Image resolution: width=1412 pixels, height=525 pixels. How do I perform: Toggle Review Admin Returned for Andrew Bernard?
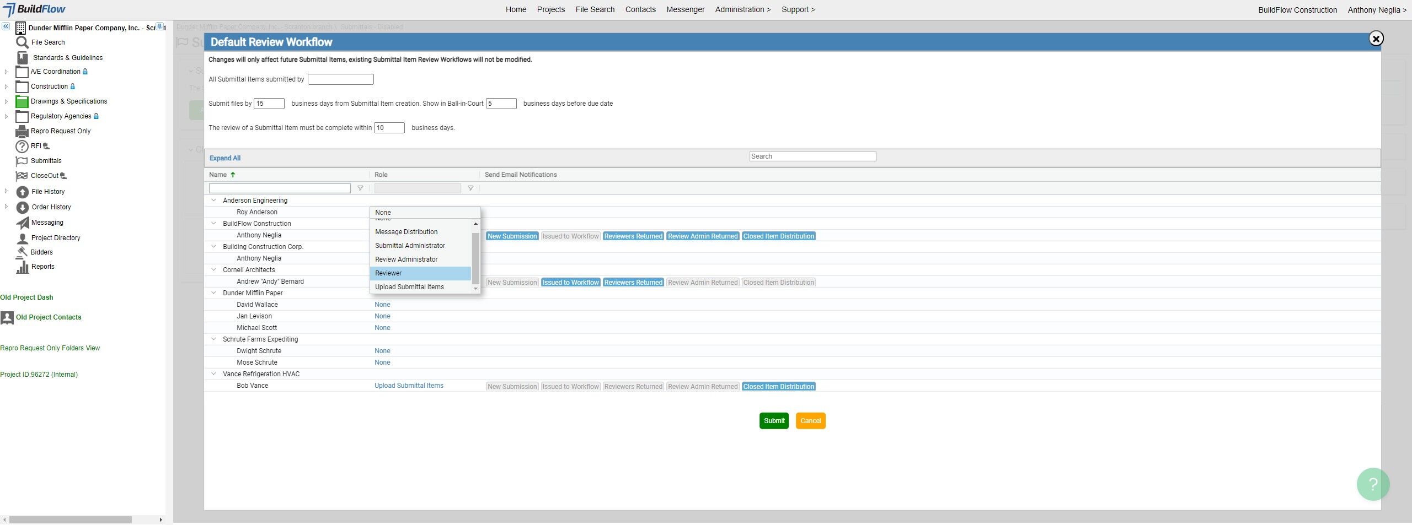tap(703, 283)
